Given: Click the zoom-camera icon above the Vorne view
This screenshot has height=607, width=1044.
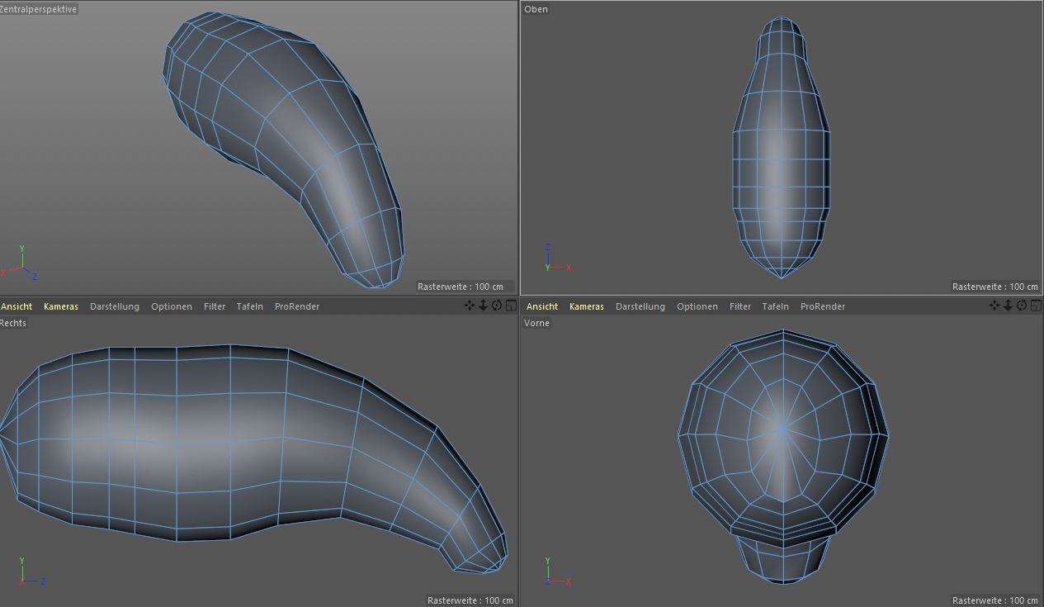Looking at the screenshot, I should (1008, 306).
